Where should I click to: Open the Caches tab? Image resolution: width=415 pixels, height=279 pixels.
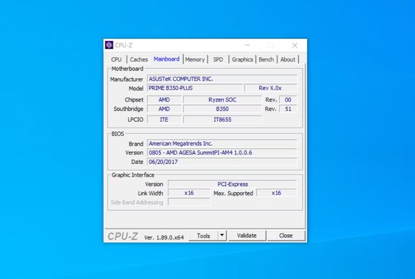(139, 59)
